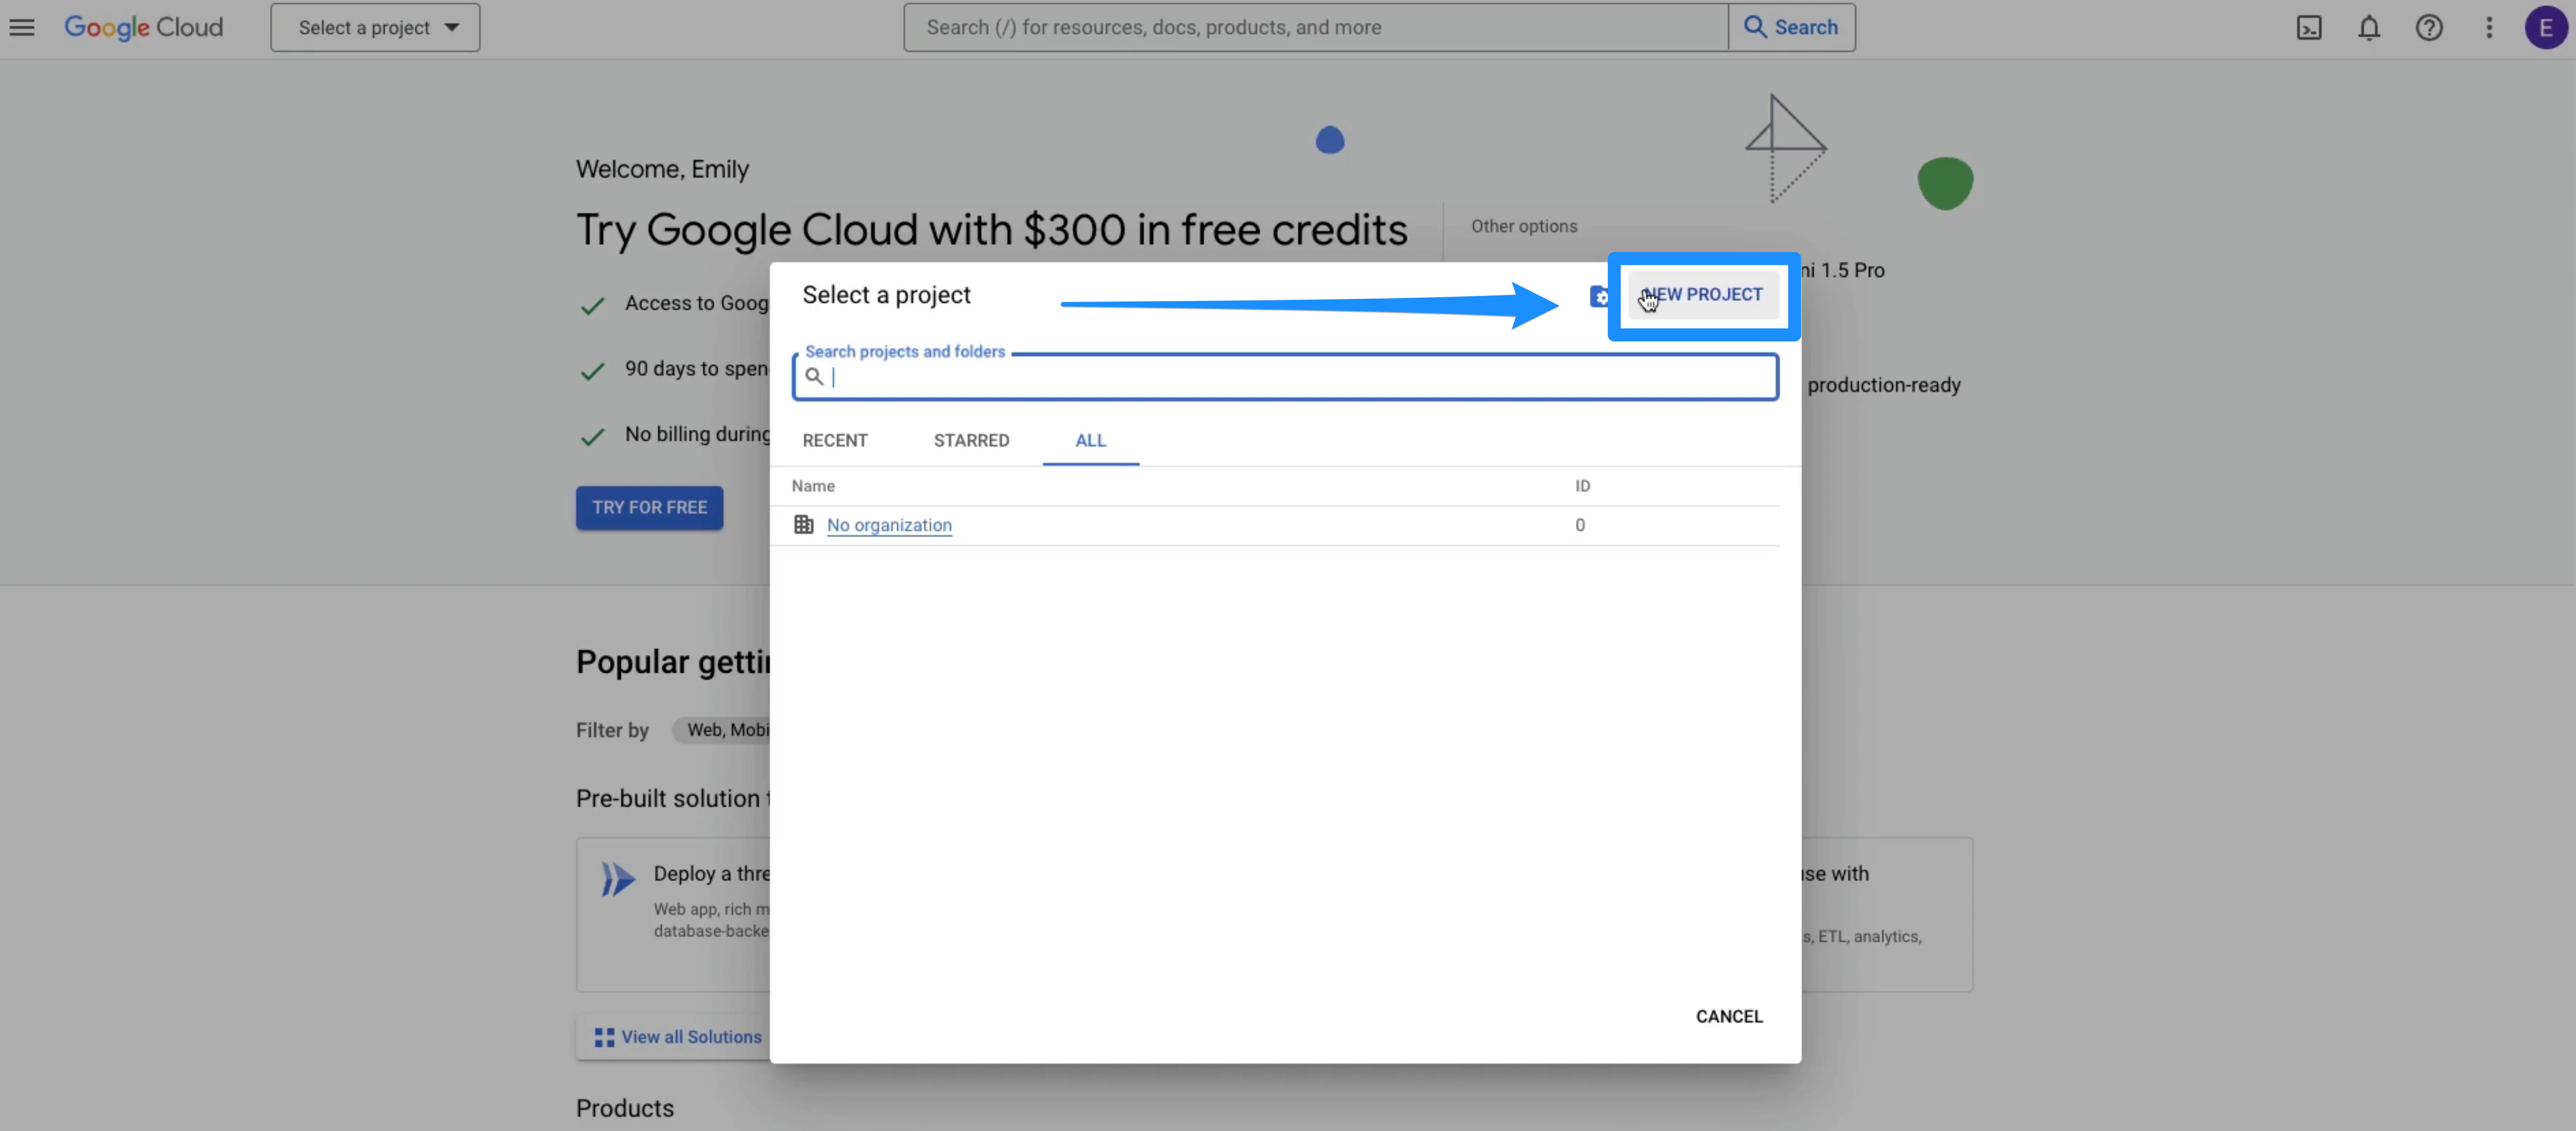Click the organization building icon

[803, 524]
